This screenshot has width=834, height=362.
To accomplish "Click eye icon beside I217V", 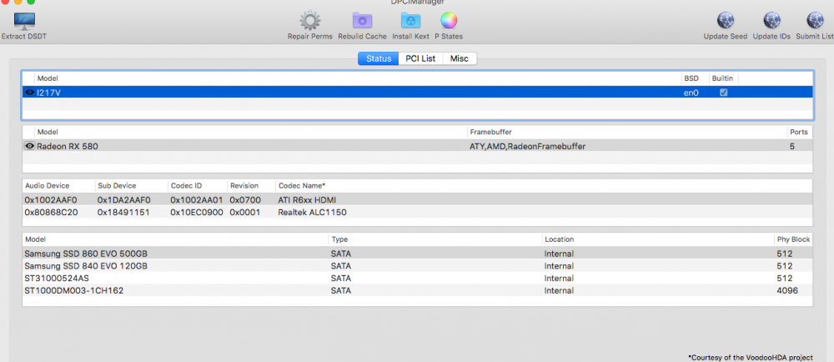I will pos(30,93).
